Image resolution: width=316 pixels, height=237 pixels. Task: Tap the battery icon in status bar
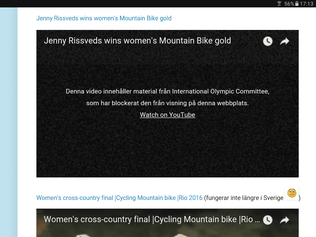point(297,4)
